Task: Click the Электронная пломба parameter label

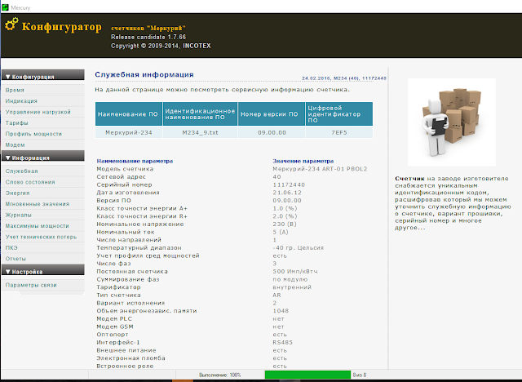Action: [x=130, y=358]
